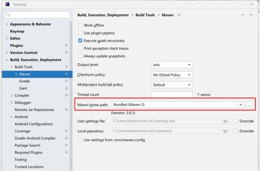Click project-level icon beside Version Control
The width and height of the screenshot is (260, 171).
66,53
